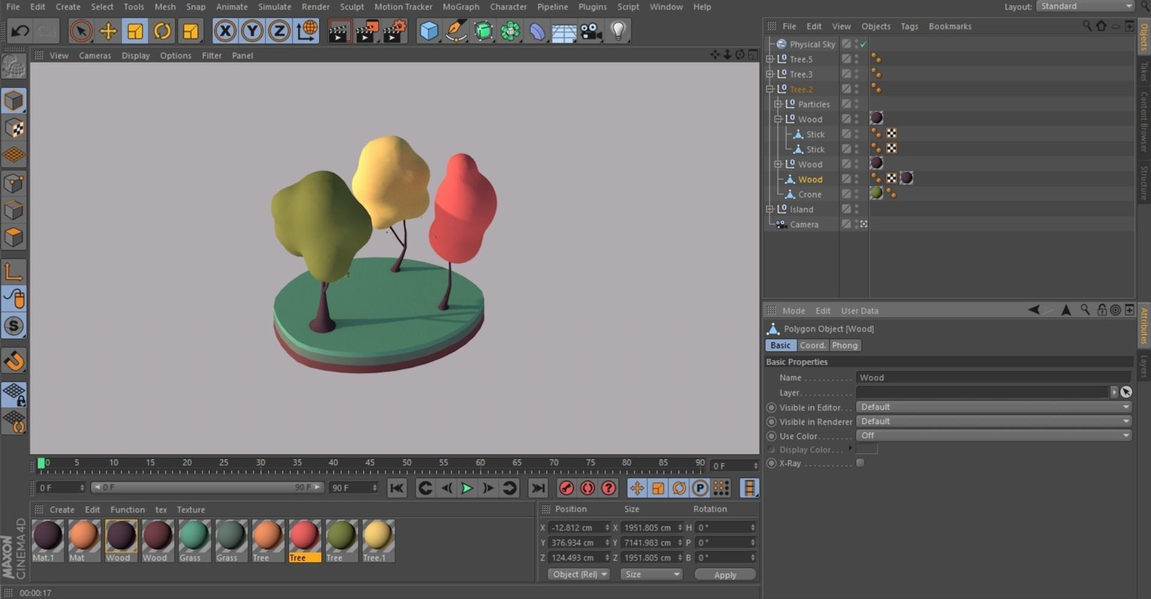Open Edit Render Settings icon

pos(394,31)
